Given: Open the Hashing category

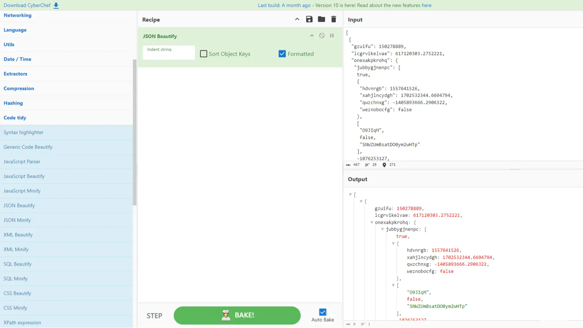Looking at the screenshot, I should (x=66, y=103).
